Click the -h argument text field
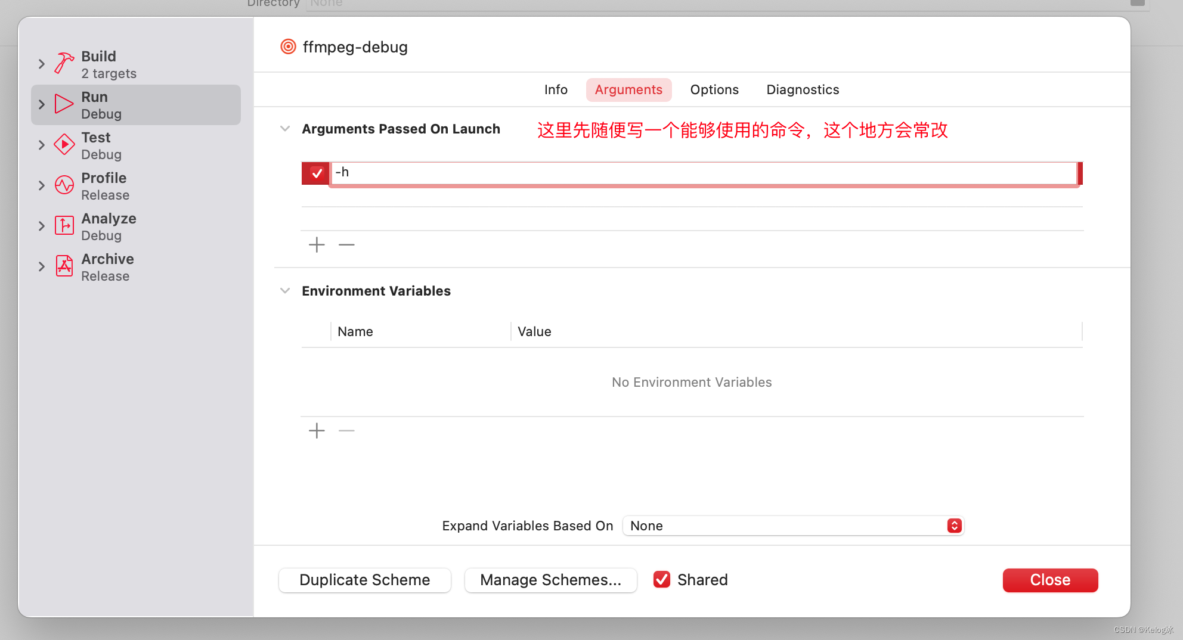1183x640 pixels. tap(704, 173)
